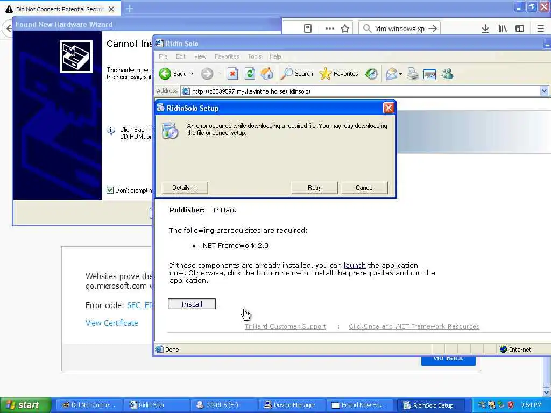Open the View menu

[200, 56]
